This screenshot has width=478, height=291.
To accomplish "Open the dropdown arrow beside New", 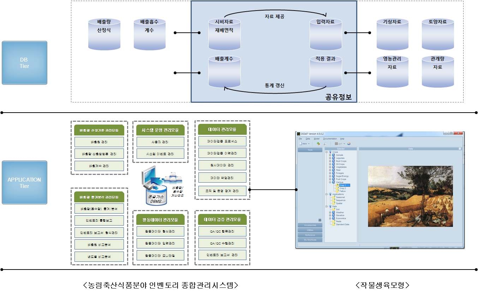I will pyautogui.click(x=309, y=144).
